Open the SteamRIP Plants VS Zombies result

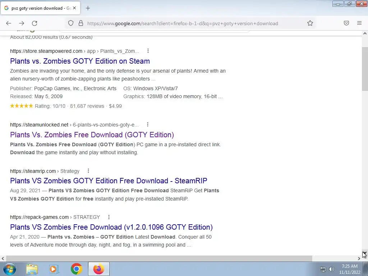coord(109,181)
